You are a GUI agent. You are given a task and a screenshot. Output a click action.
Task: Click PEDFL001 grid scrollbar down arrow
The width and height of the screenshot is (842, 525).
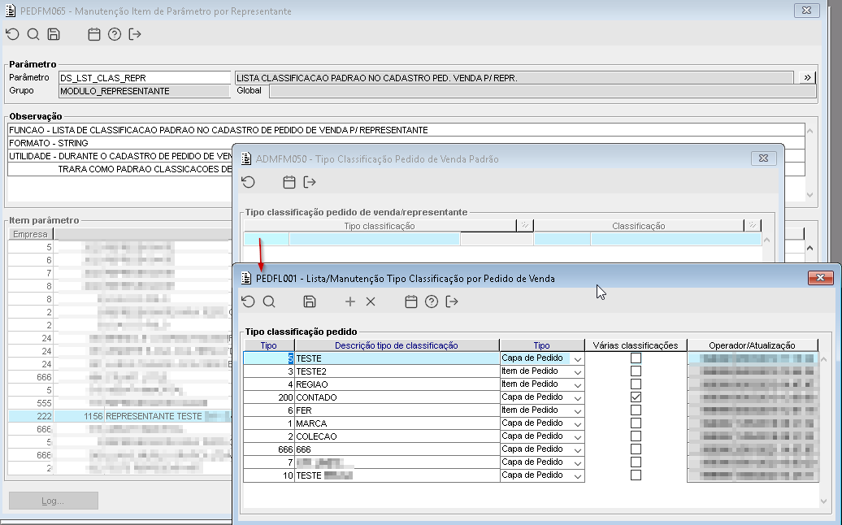pos(824,501)
